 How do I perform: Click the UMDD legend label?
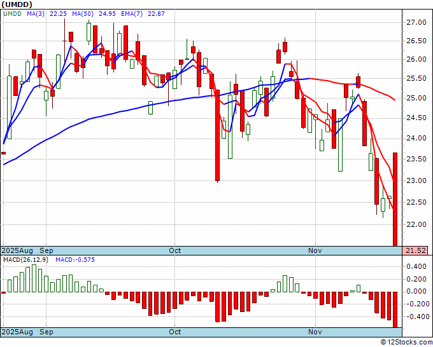[13, 13]
